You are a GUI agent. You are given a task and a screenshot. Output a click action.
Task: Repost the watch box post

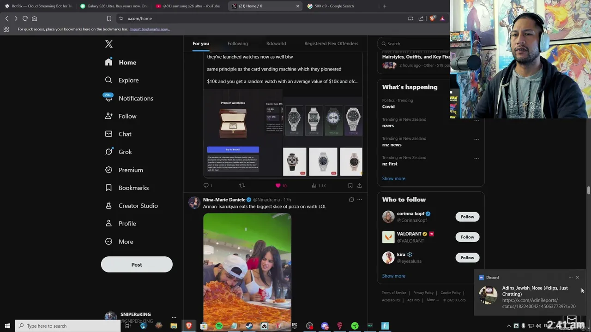point(241,185)
